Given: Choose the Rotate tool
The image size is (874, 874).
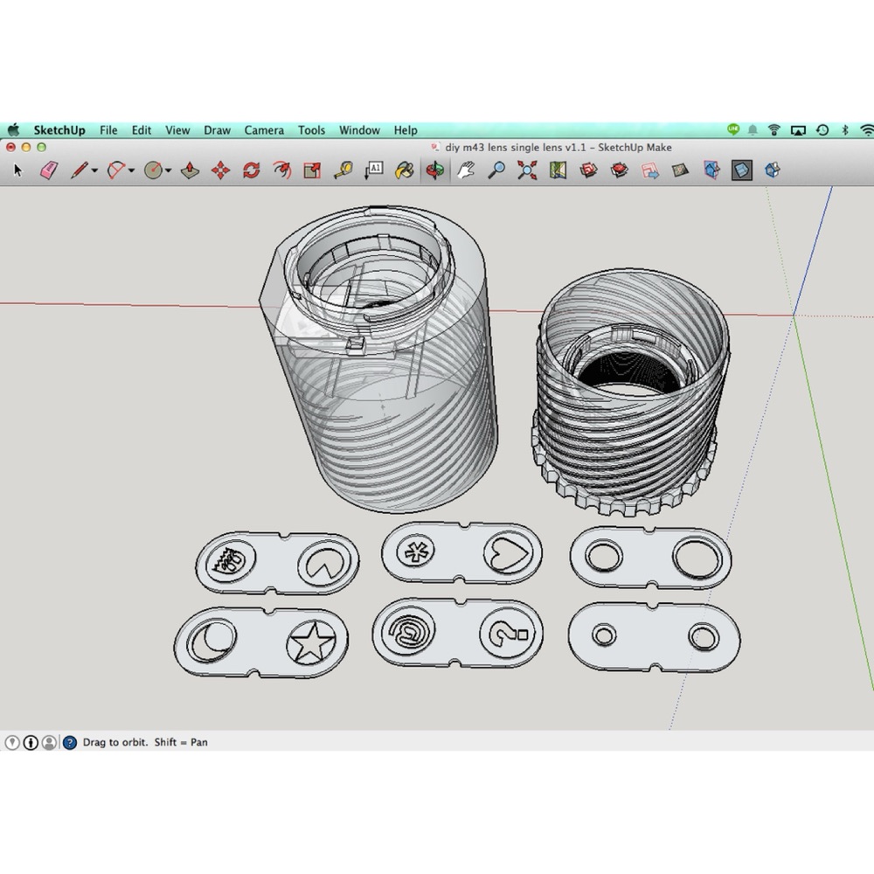Looking at the screenshot, I should (x=252, y=170).
